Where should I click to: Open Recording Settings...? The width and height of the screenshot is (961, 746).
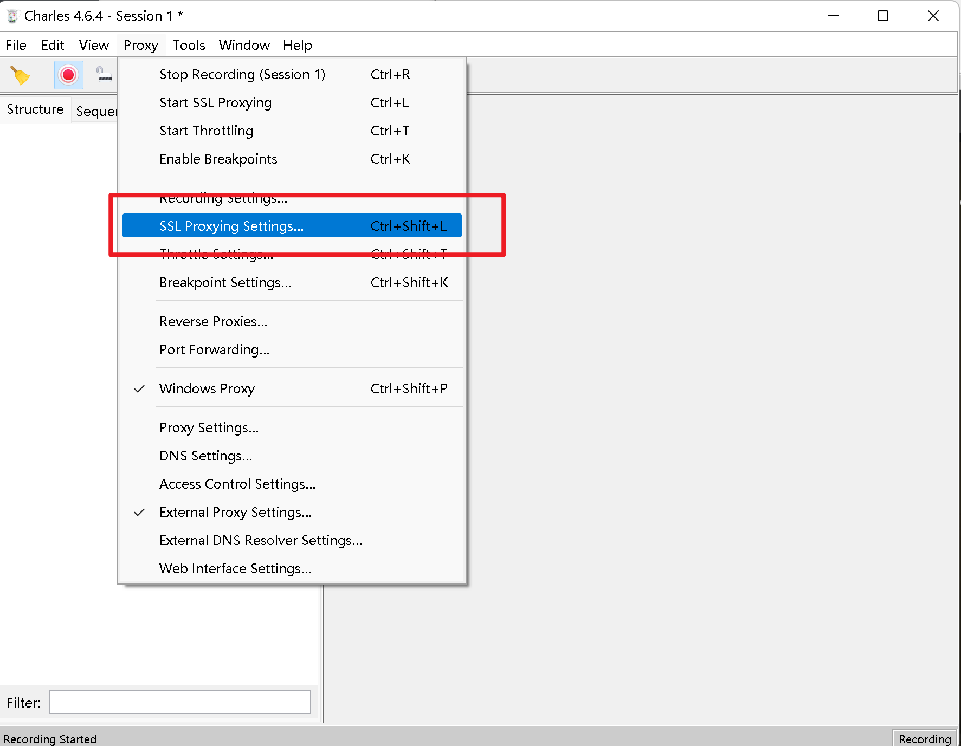pos(292,198)
